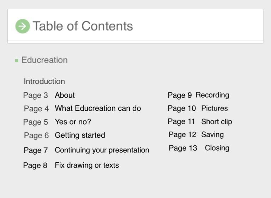Click the Page 13 number label
The height and width of the screenshot is (198, 271).
pyautogui.click(x=182, y=148)
